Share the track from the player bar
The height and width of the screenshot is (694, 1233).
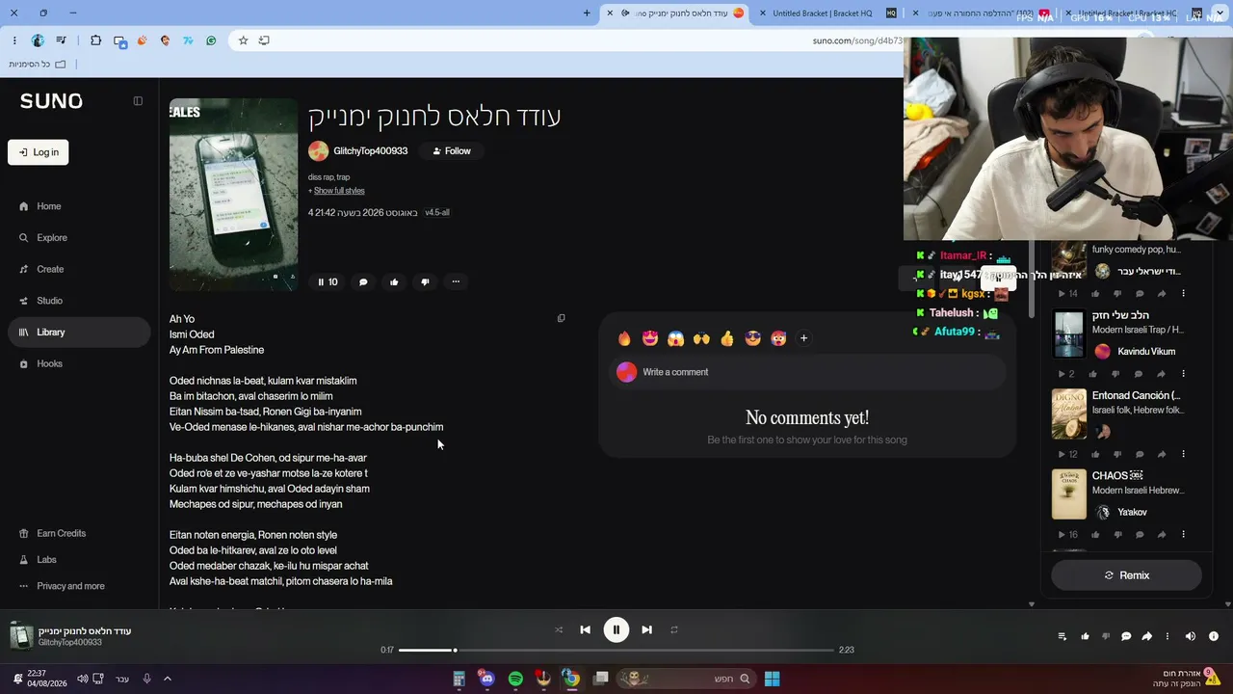point(1146,636)
